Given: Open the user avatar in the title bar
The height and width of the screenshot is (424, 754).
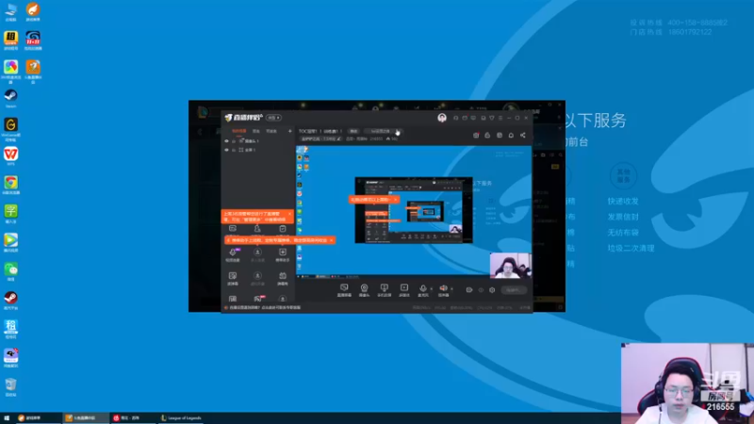Looking at the screenshot, I should (442, 118).
